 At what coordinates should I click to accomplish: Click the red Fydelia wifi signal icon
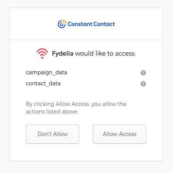[42, 54]
